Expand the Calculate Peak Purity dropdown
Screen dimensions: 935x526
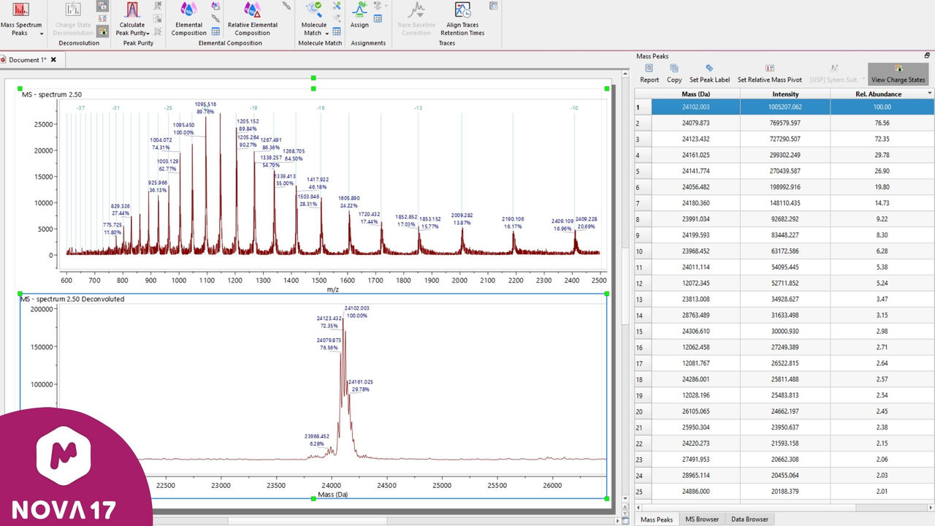148,34
